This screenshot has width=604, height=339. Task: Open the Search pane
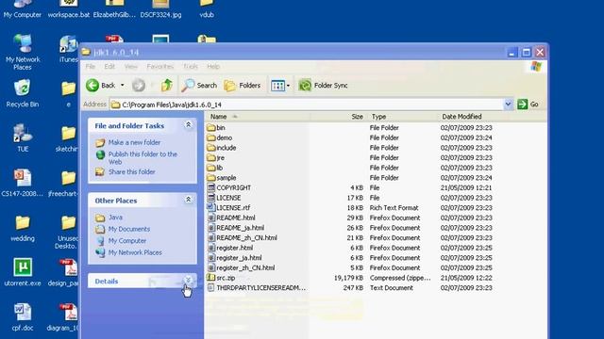199,86
